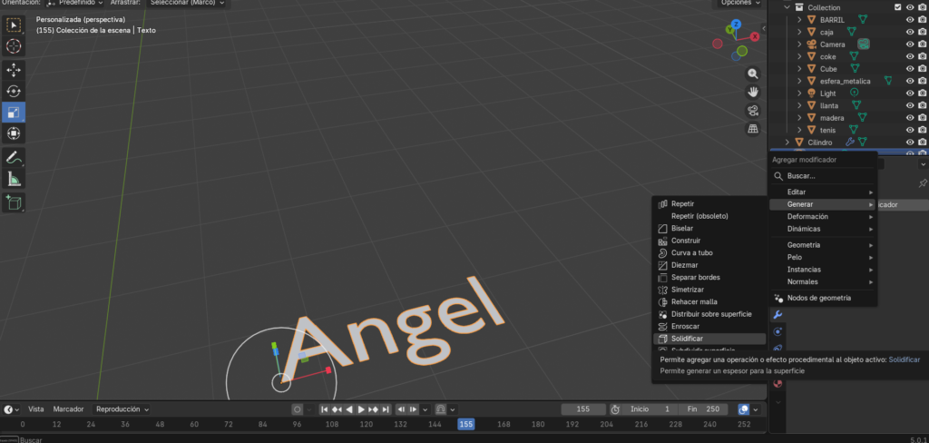Click the wrench modifier icon on Cilindro row

tap(849, 143)
